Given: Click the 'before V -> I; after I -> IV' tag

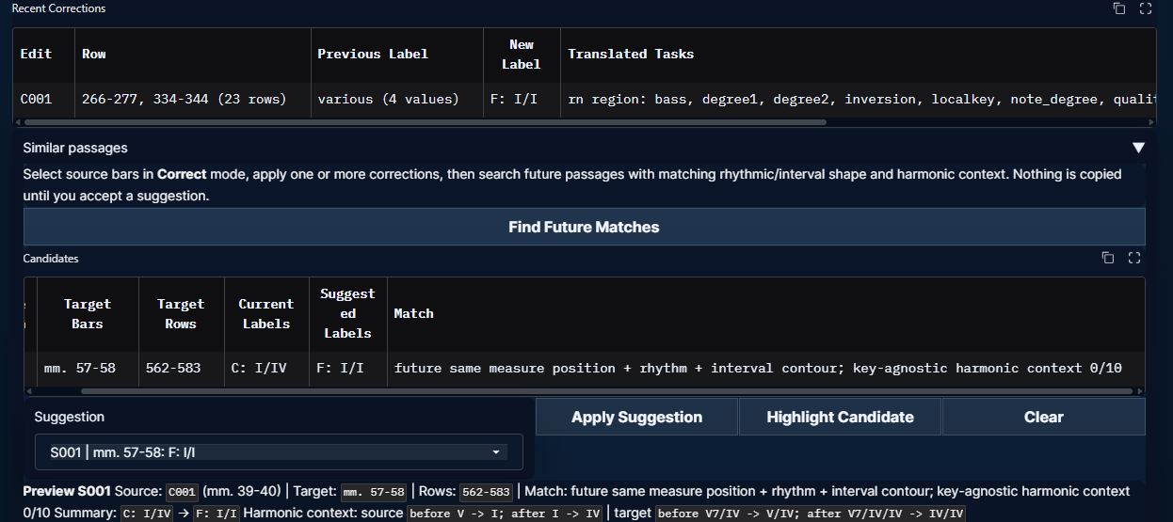Looking at the screenshot, I should tap(504, 514).
